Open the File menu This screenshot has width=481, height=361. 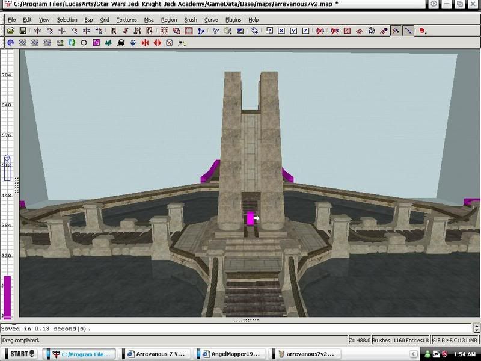(11, 20)
